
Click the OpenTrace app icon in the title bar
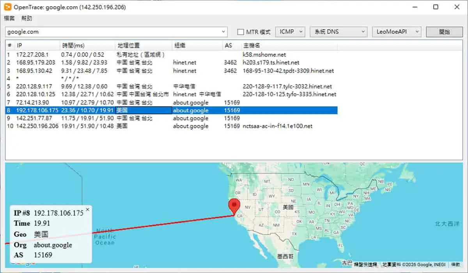click(x=7, y=7)
